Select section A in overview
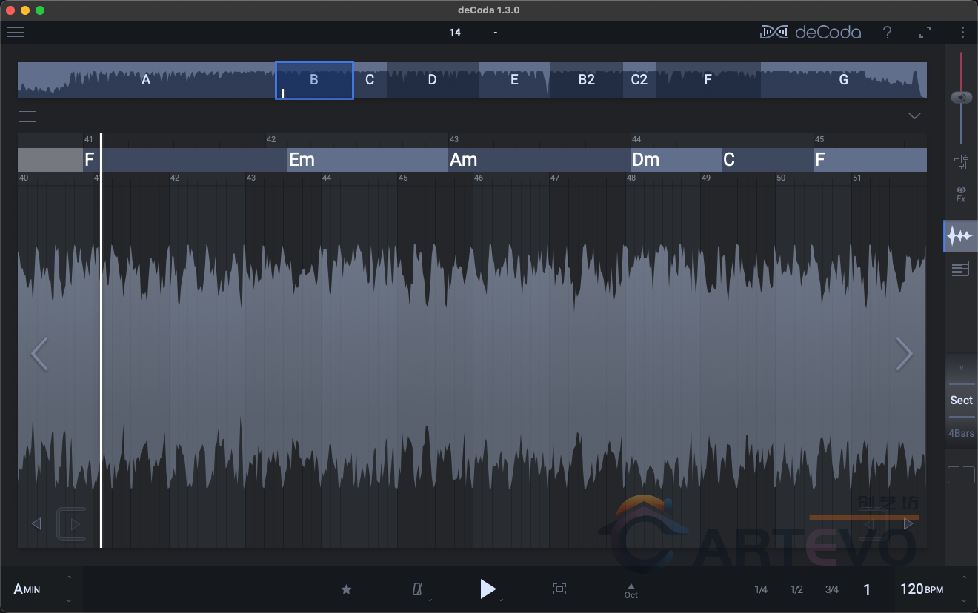Viewport: 978px width, 613px height. (146, 80)
